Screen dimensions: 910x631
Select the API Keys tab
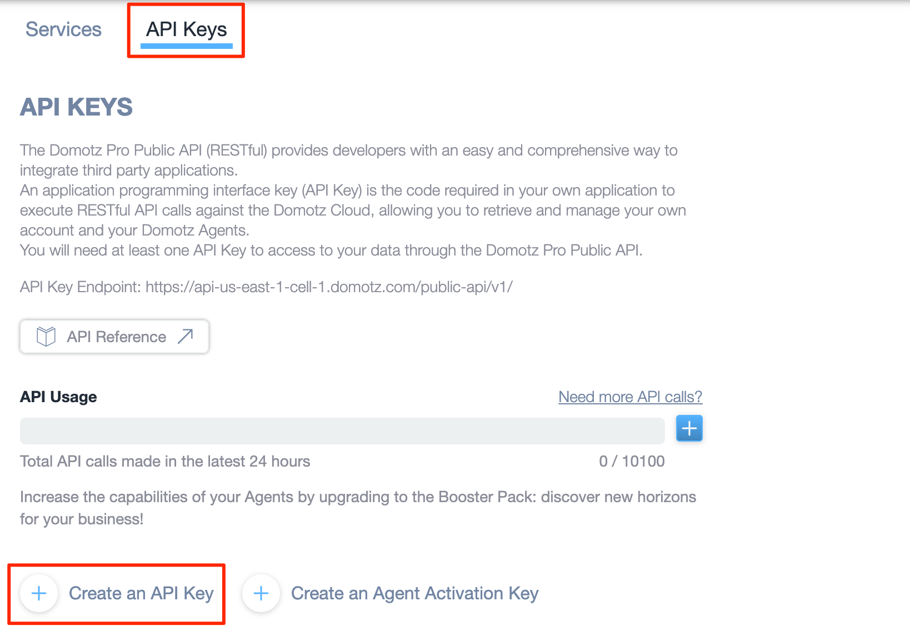[186, 29]
